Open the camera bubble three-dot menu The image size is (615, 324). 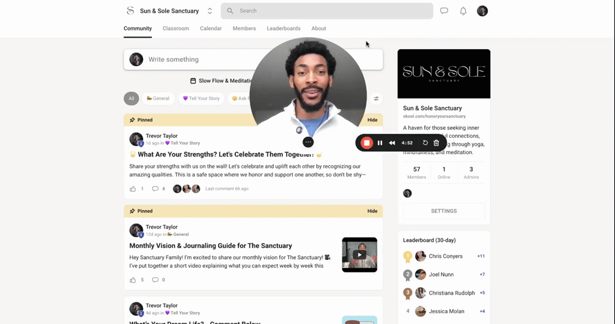(308, 142)
